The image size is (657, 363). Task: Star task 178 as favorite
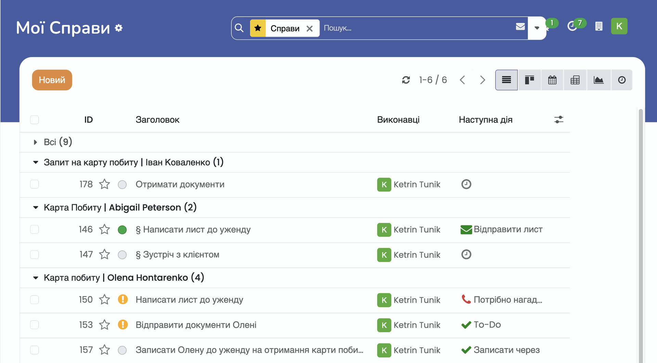(104, 184)
